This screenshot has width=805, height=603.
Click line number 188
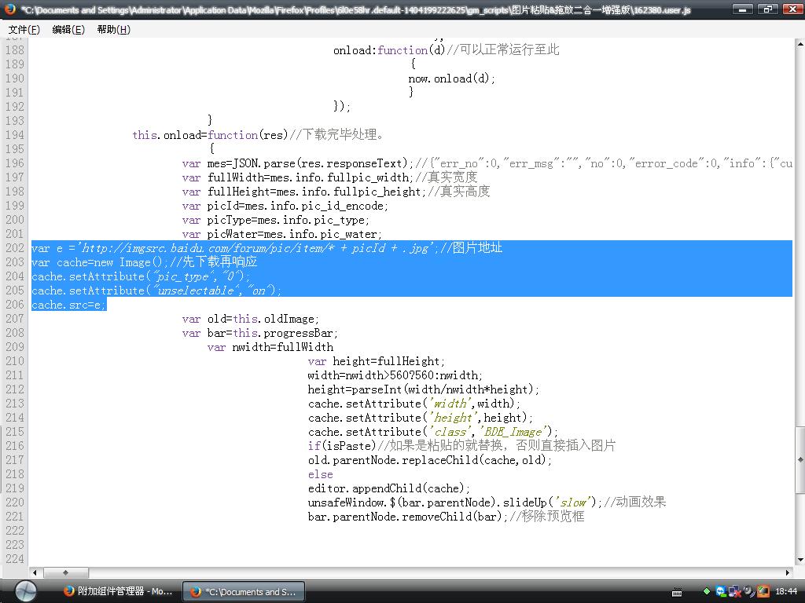(x=15, y=50)
